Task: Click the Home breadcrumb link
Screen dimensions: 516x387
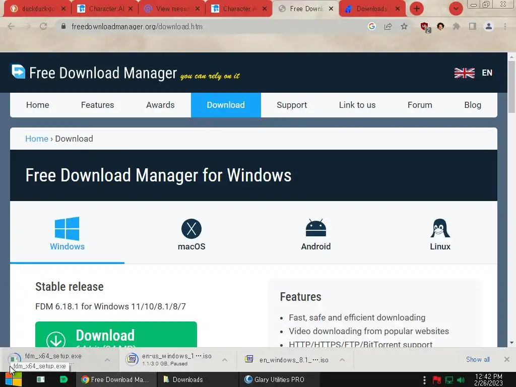Action: click(x=36, y=139)
